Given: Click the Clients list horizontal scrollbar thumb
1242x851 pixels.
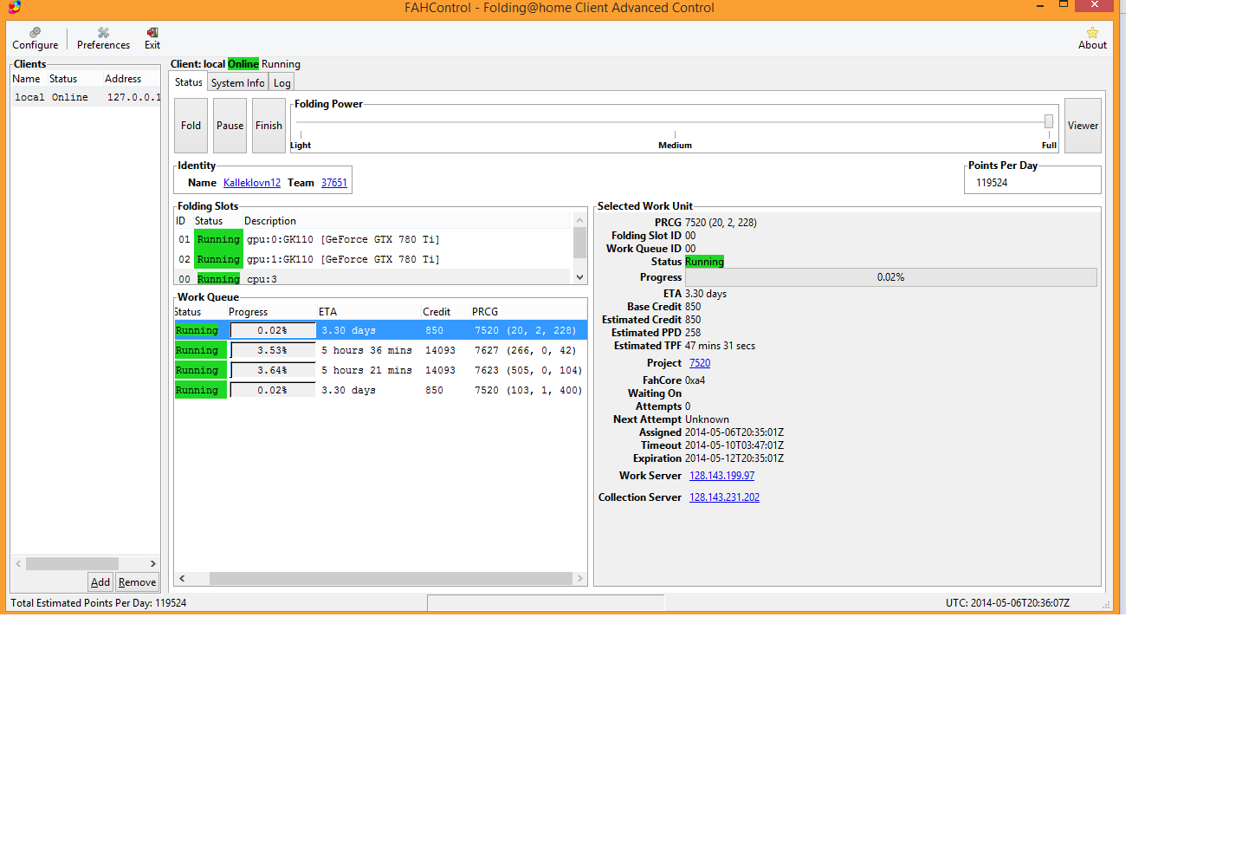Looking at the screenshot, I should (x=72, y=563).
